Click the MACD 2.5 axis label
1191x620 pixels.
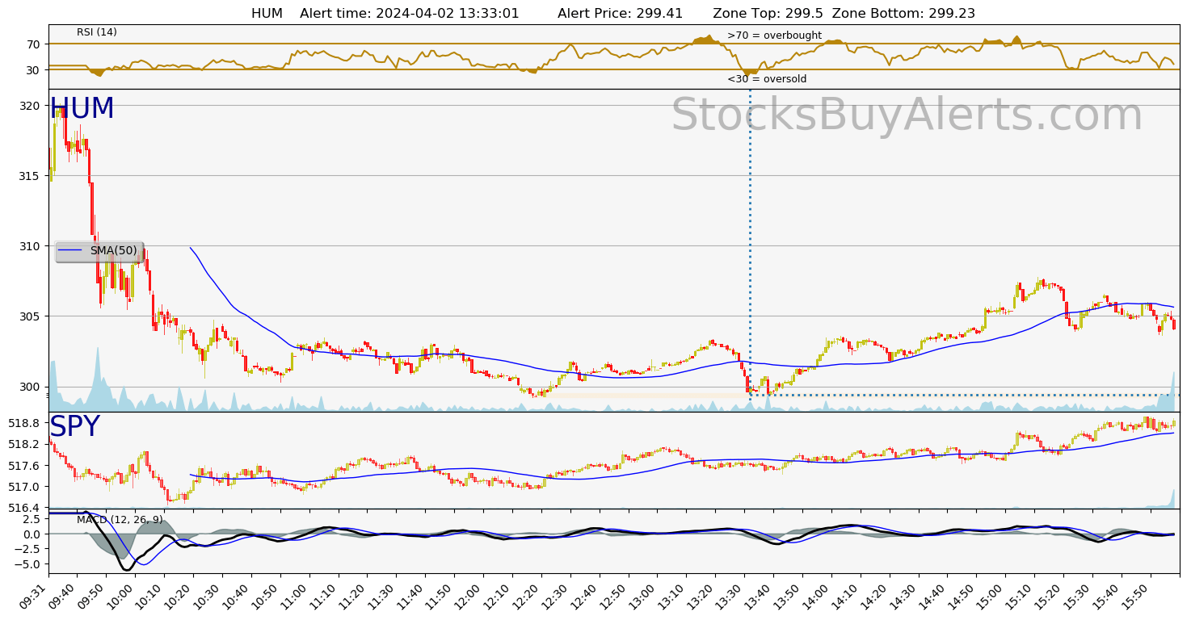(x=33, y=519)
